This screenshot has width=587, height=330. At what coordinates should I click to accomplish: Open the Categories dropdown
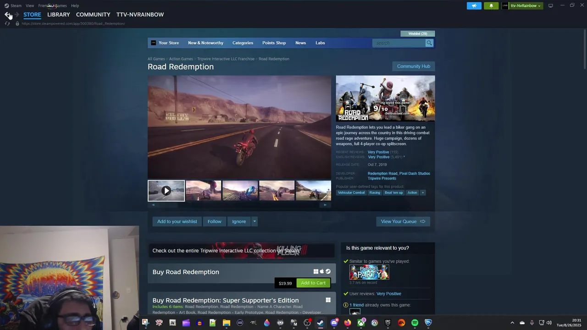pos(243,43)
